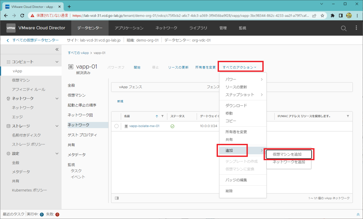Open the すべてのアクション dropdown

(240, 67)
